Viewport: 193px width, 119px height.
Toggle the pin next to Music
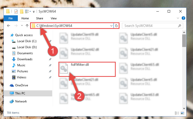click(50, 65)
